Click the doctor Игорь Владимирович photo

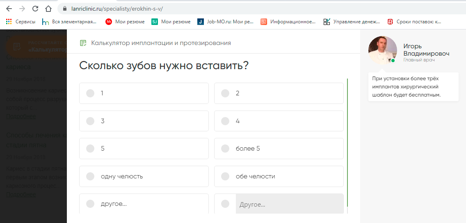tap(382, 50)
